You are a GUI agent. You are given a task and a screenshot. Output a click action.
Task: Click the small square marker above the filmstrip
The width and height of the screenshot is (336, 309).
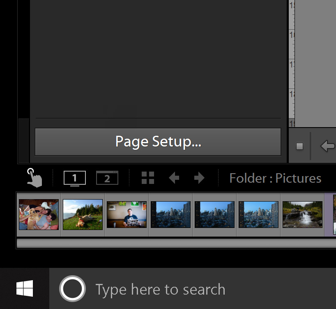[x=299, y=146]
